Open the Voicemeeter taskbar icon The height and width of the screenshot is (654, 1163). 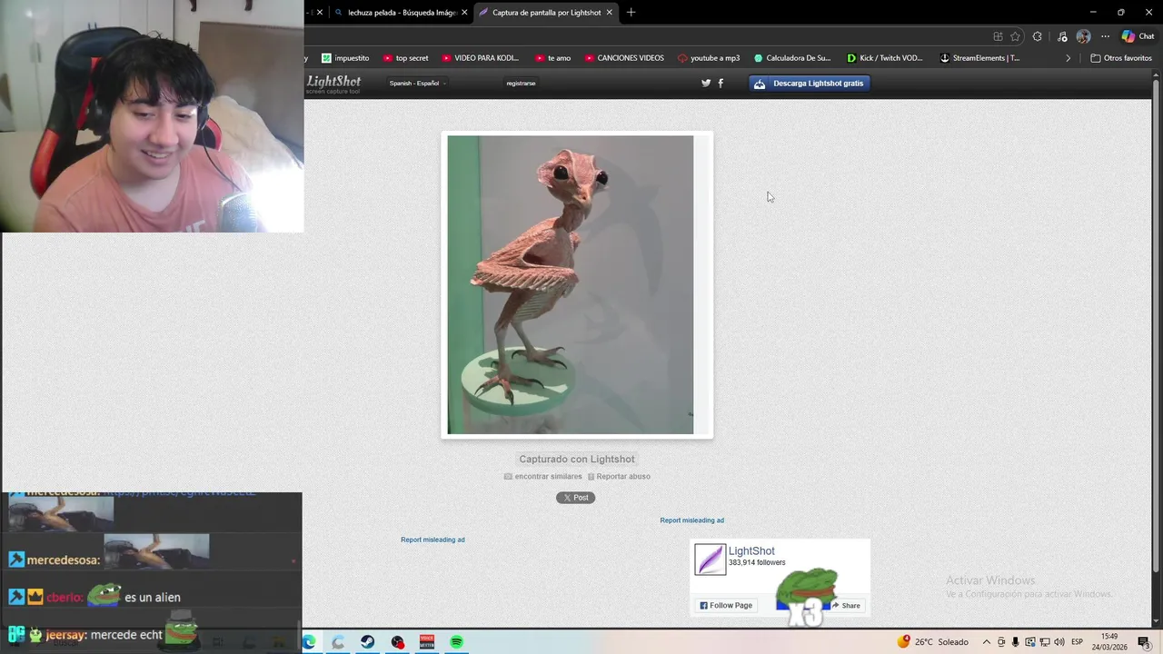pos(427,642)
